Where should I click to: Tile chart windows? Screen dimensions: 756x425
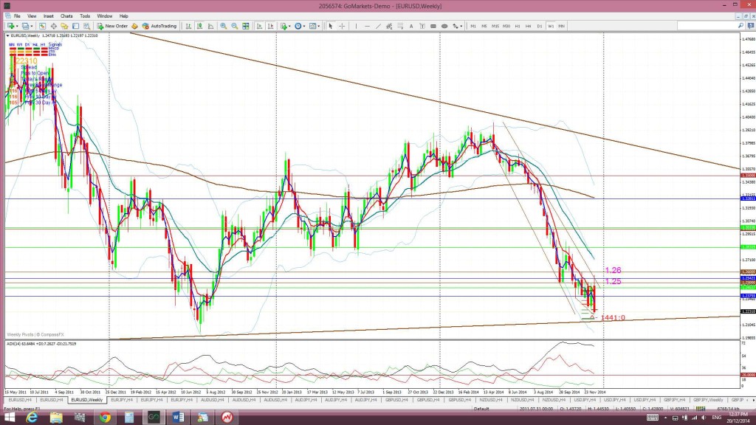(245, 26)
